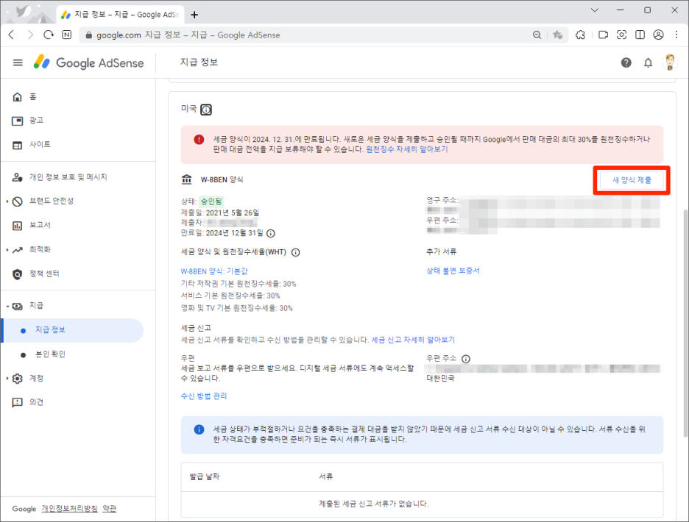Collapse the 지급 section arrow
The width and height of the screenshot is (689, 522).
(x=7, y=306)
